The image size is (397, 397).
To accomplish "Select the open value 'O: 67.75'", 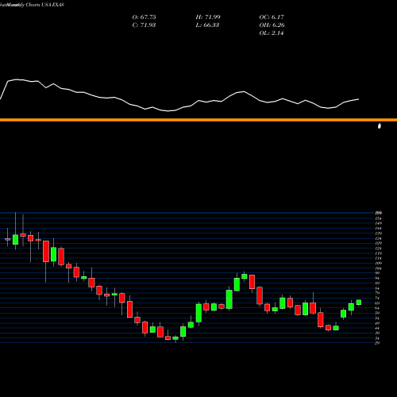I will (x=144, y=17).
